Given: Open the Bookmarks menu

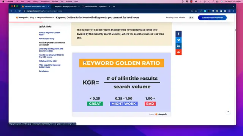Looking at the screenshot, I should coord(45,2).
